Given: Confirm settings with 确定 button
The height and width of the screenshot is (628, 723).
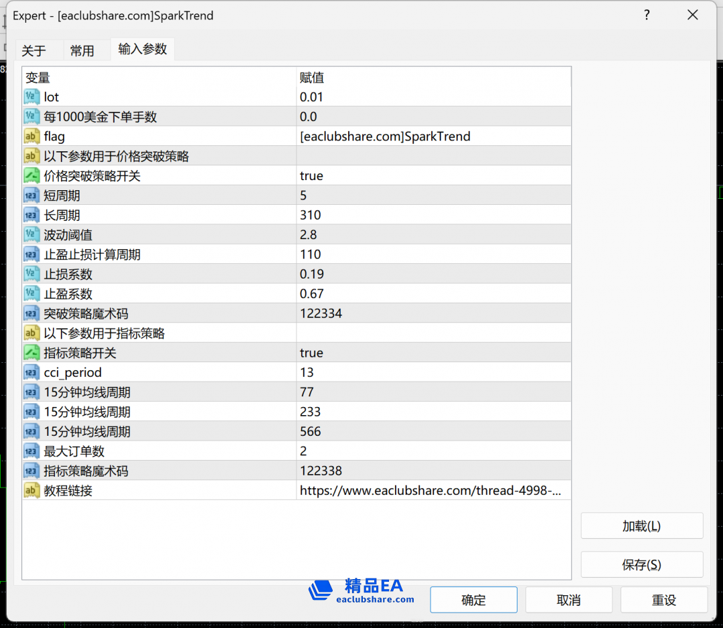Looking at the screenshot, I should tap(473, 600).
